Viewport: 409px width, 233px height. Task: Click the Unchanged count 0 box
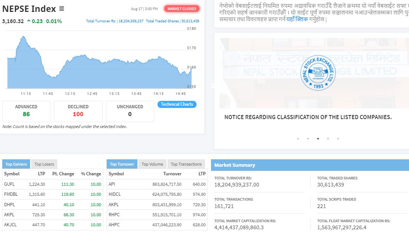tap(130, 111)
